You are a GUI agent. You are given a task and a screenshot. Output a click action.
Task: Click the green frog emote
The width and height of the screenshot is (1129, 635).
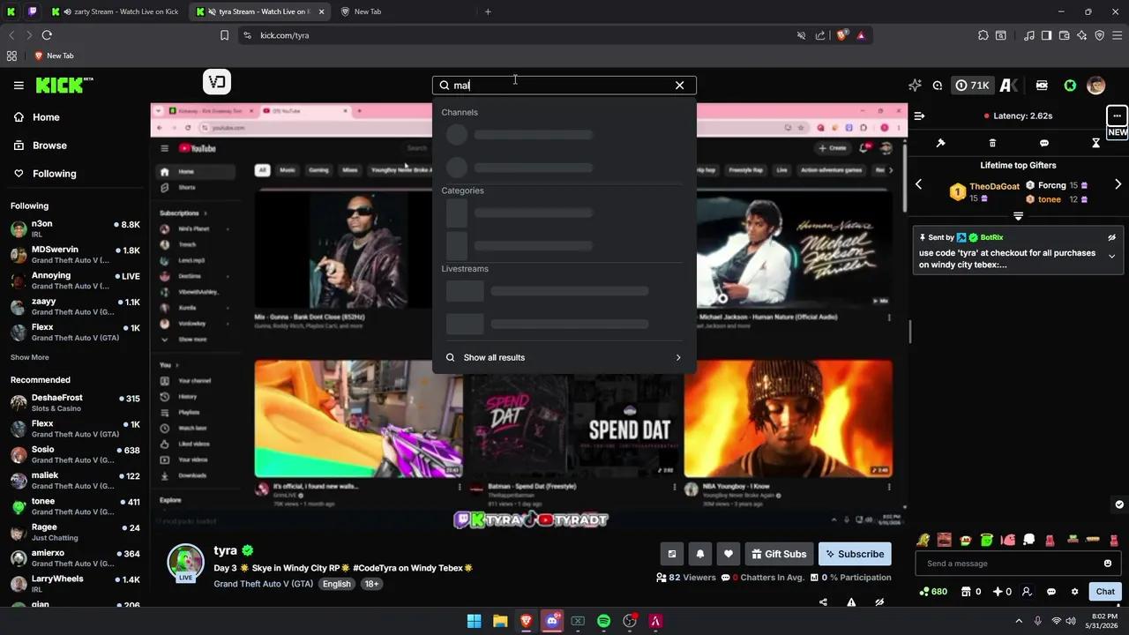pyautogui.click(x=987, y=540)
